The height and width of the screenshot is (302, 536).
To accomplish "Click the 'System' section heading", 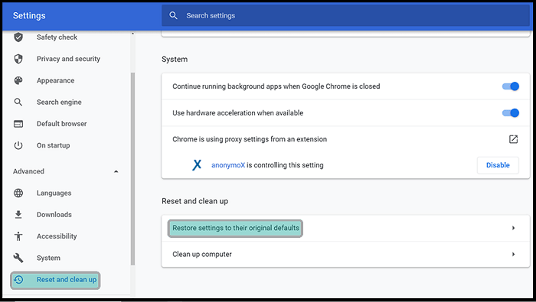I will [175, 60].
